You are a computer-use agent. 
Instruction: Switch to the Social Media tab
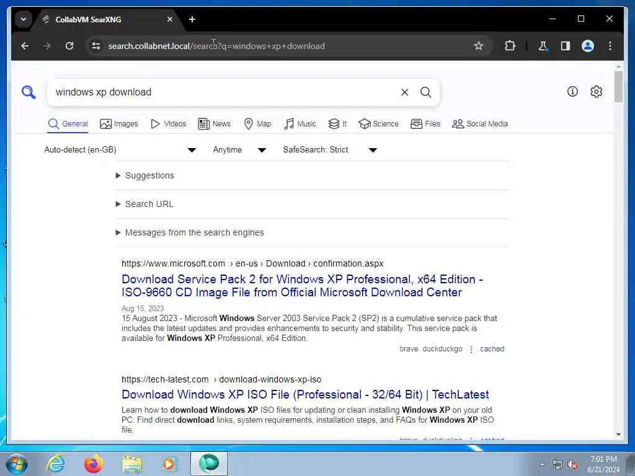click(480, 124)
